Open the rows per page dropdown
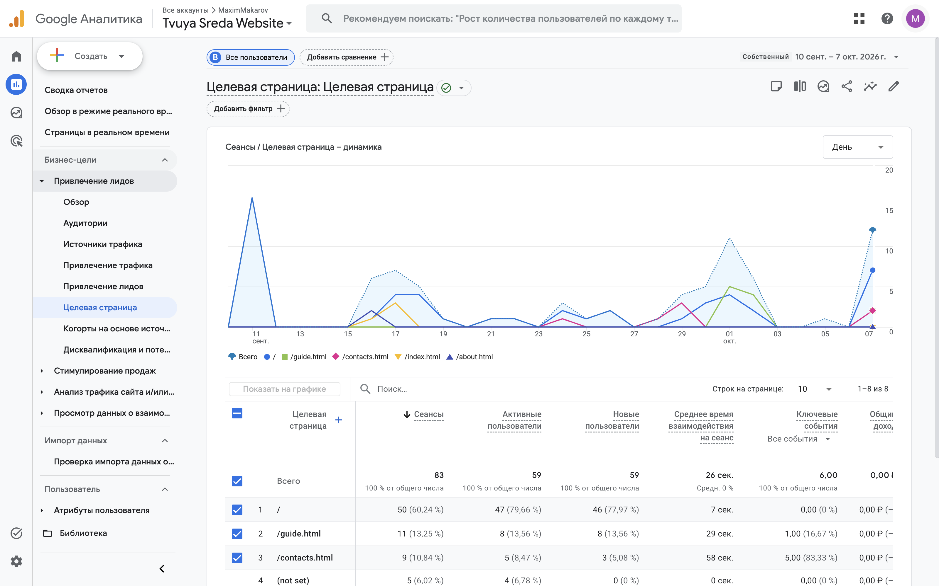 coord(815,389)
